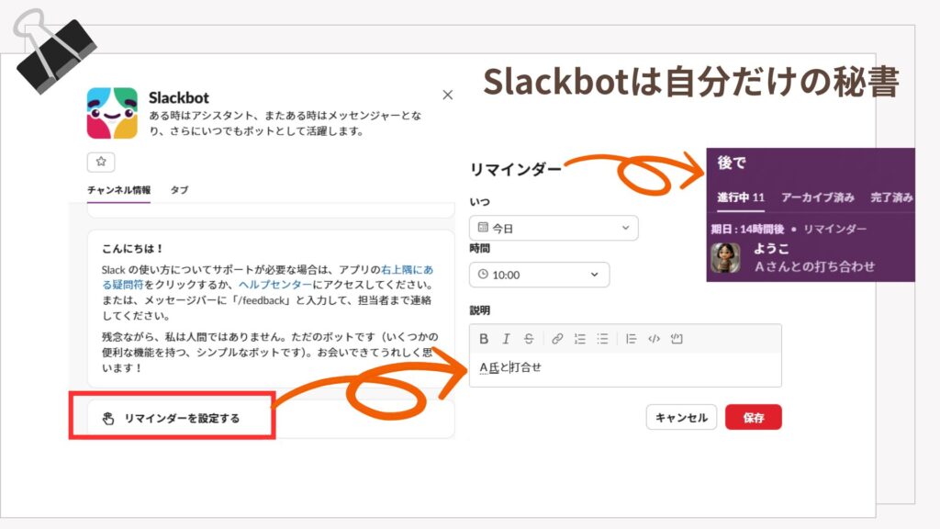Viewport: 940px width, 529px height.
Task: Click the ようこ user avatar
Action: point(725,258)
